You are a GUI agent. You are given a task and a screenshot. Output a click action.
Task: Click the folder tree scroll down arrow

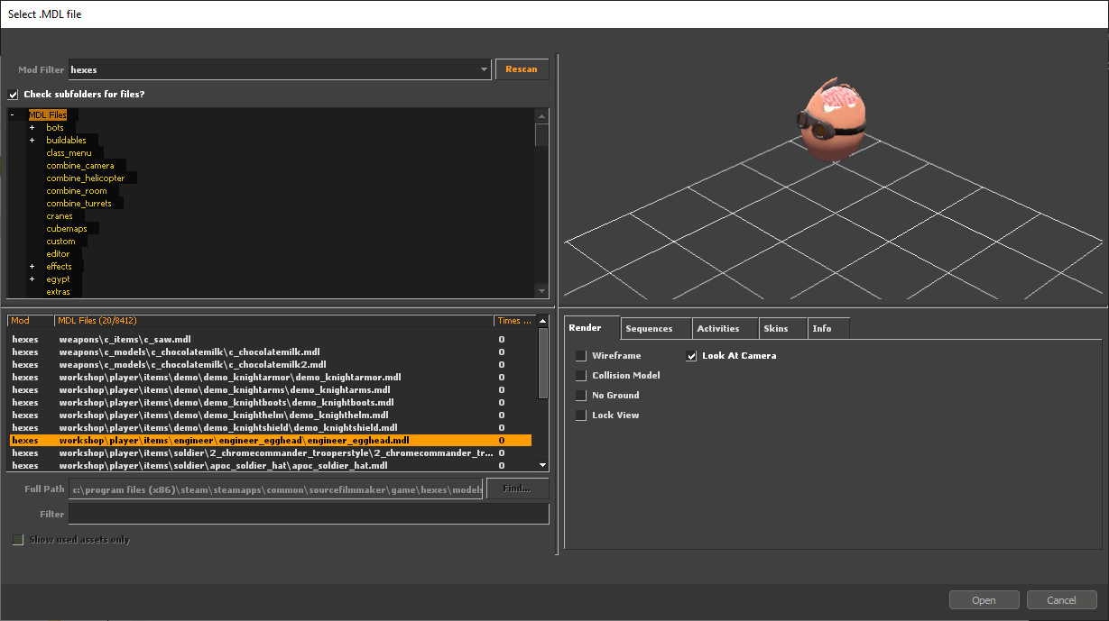point(541,291)
